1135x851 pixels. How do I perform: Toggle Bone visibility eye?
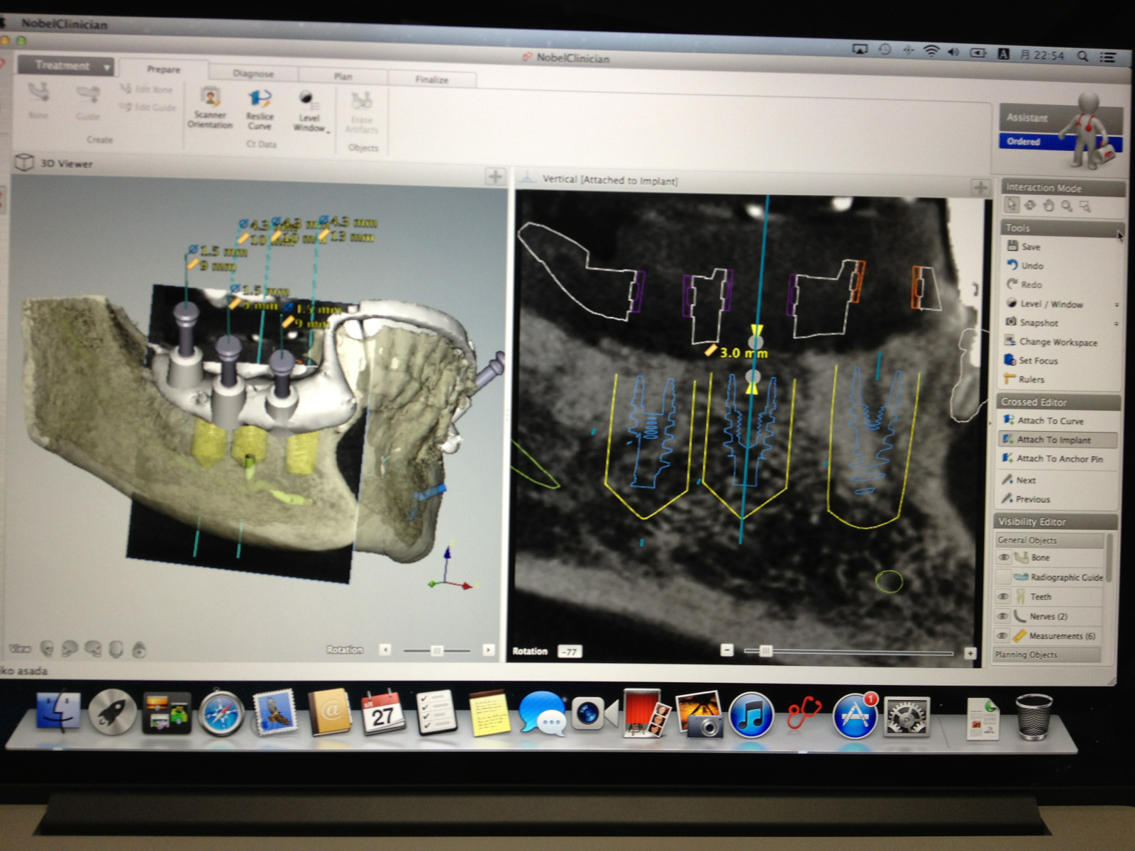pyautogui.click(x=1003, y=558)
